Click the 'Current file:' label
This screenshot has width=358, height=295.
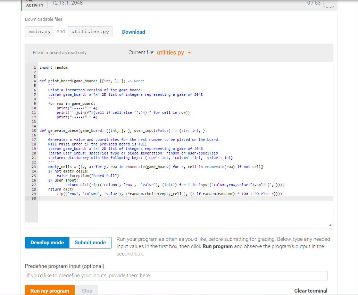141,52
